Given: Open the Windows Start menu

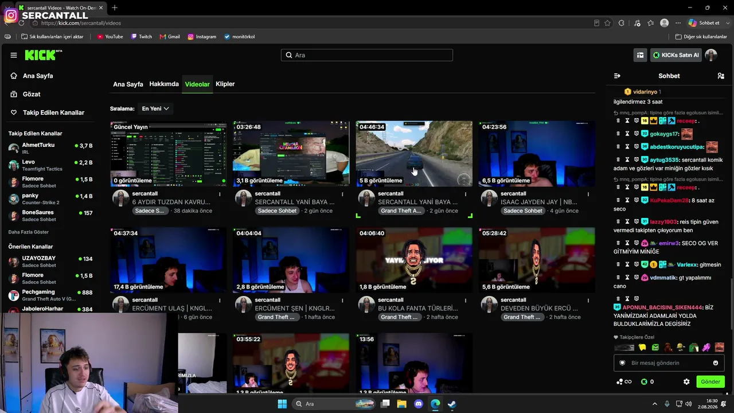Looking at the screenshot, I should click(282, 404).
